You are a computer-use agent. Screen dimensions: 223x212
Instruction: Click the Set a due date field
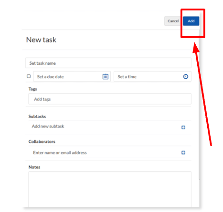click(72, 77)
